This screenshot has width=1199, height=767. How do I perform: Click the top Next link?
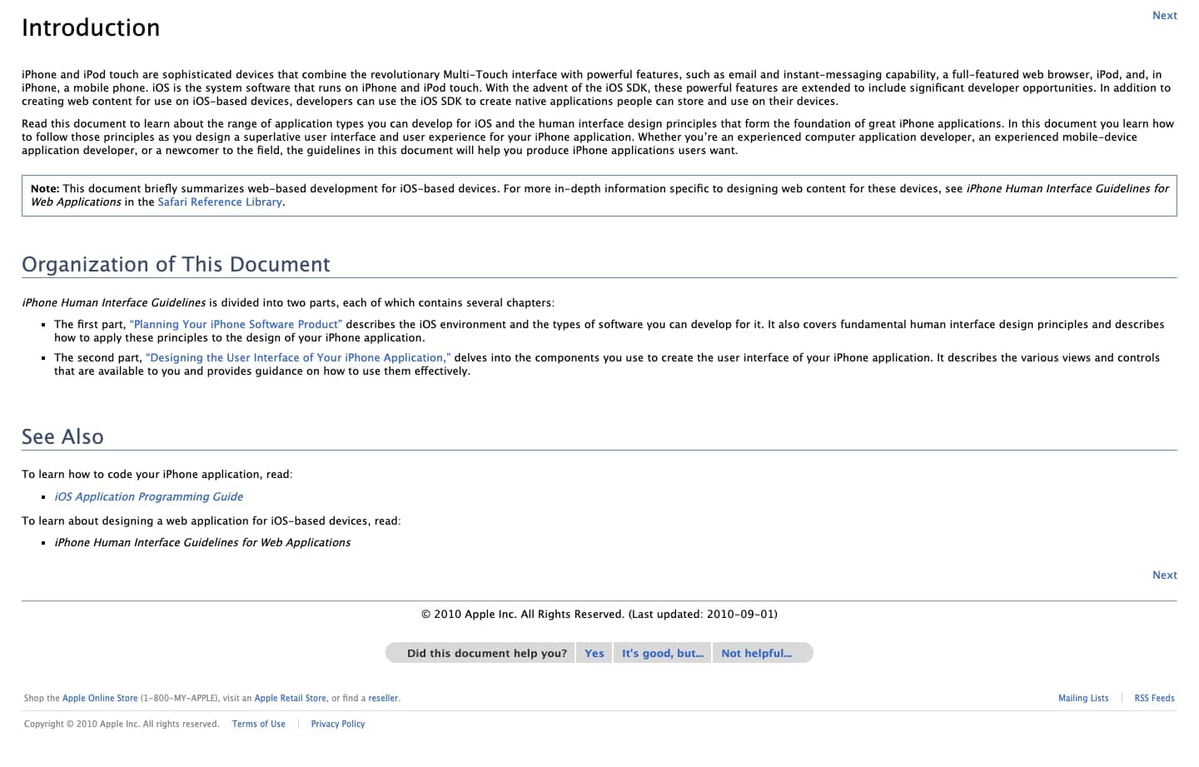point(1164,16)
